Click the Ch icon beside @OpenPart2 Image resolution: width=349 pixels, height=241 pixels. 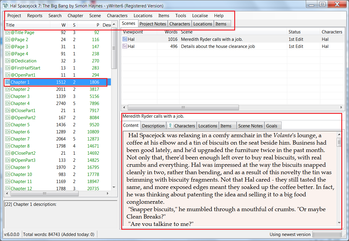coord(8,117)
